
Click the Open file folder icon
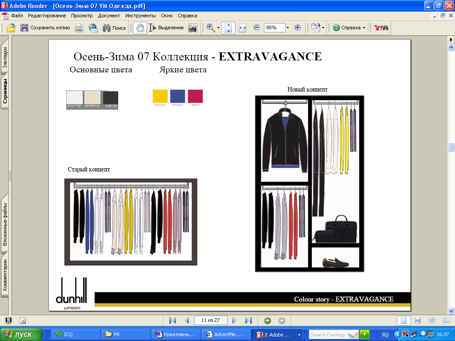(11, 28)
